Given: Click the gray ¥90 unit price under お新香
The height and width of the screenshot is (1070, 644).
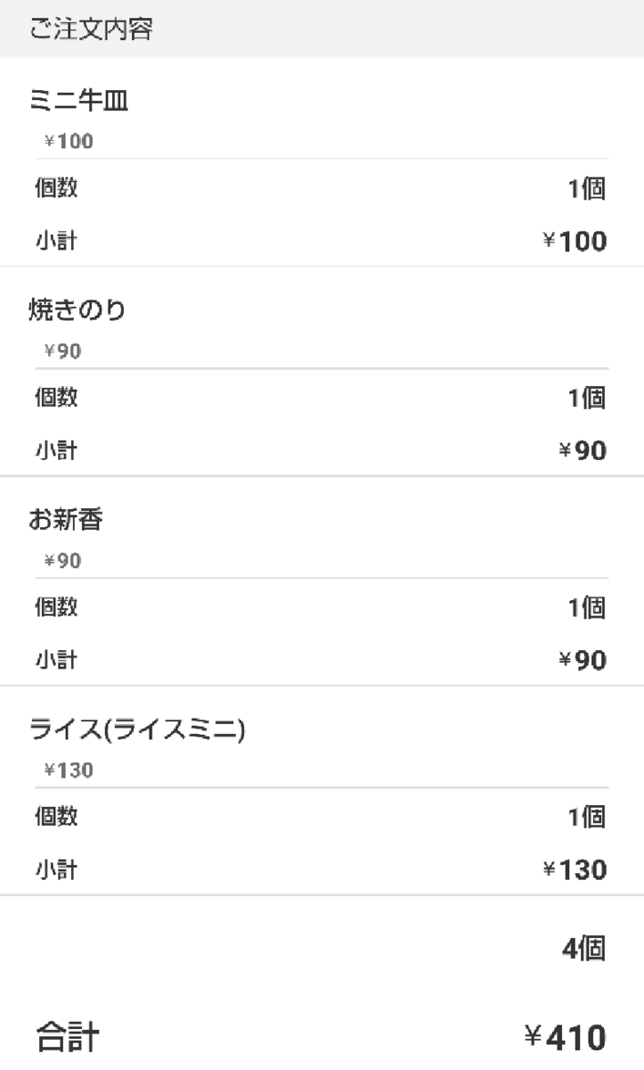Looking at the screenshot, I should pos(63,561).
